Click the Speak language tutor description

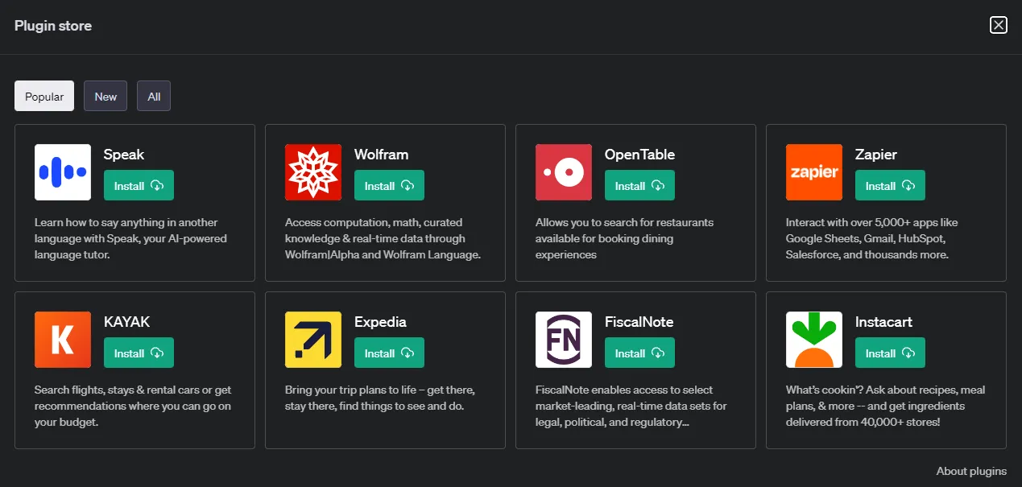pyautogui.click(x=130, y=238)
